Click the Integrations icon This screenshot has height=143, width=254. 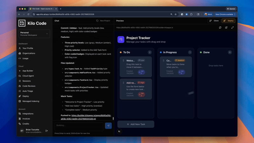tap(20, 114)
